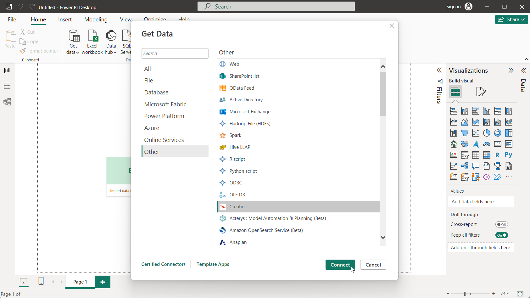Expand the Data pane
530x298 pixels.
pos(524,70)
